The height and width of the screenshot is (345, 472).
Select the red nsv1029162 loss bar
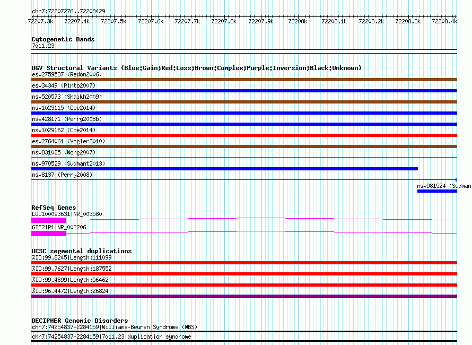244,135
